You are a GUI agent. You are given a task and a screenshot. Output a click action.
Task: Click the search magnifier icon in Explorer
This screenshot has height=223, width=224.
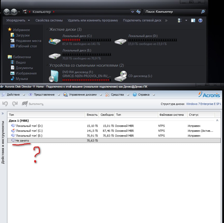click(203, 12)
